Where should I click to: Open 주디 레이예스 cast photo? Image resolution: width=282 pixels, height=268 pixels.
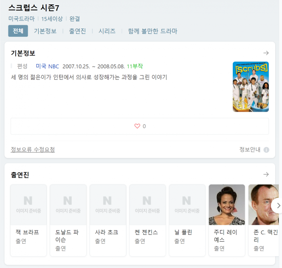[x=227, y=205]
